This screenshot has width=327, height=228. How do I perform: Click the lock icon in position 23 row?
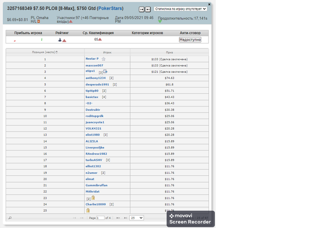93,197
